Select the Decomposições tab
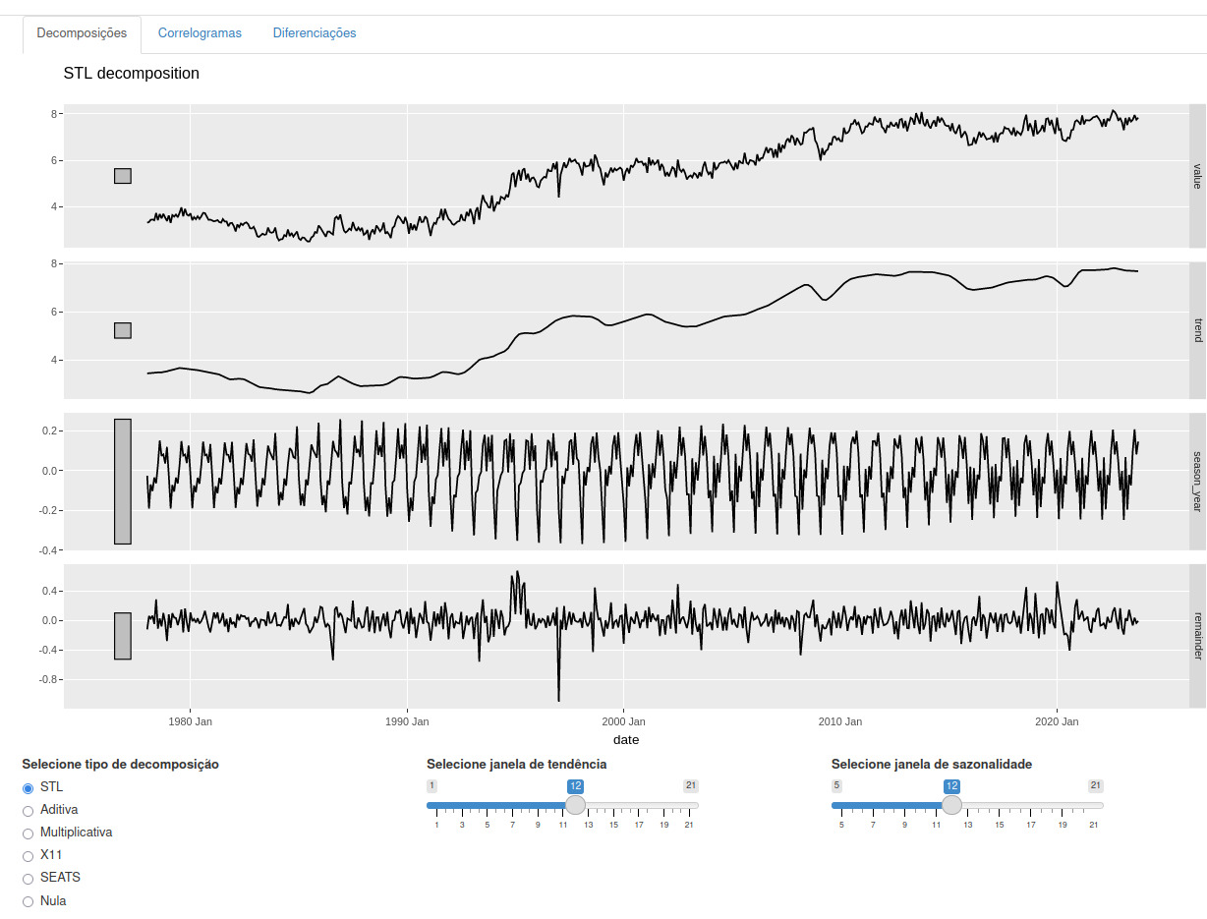 pos(82,33)
